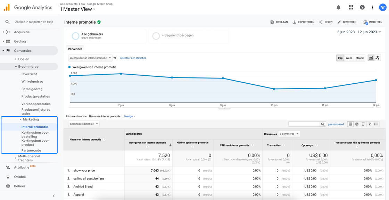Viewport: 389px width, 200px height.
Task: Open the notifications bell
Action: point(338,7)
